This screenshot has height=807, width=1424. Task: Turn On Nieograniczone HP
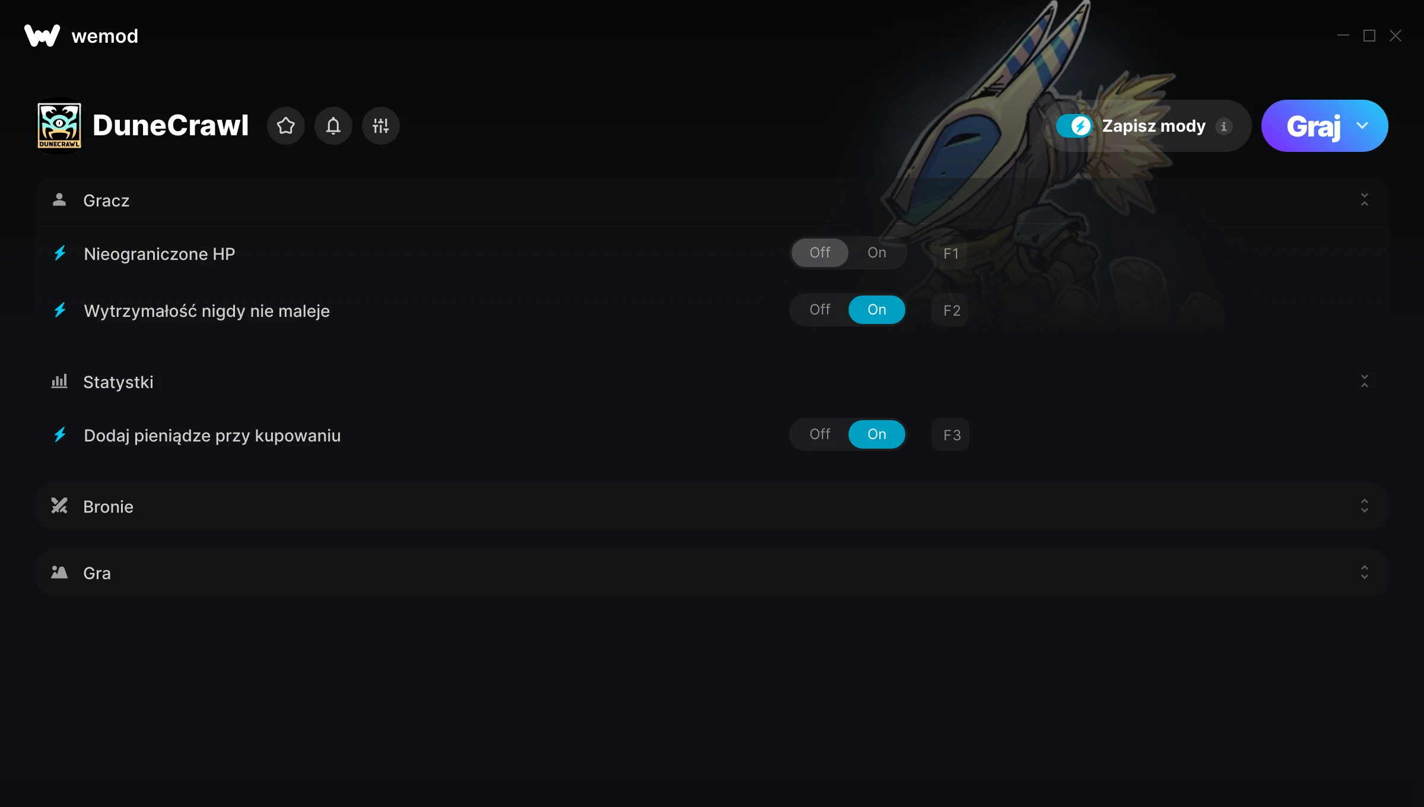pos(876,253)
